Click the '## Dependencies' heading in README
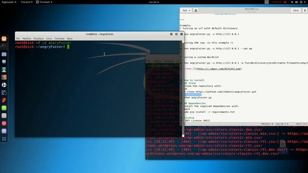Viewport: 308px width, 173px height. (195, 103)
